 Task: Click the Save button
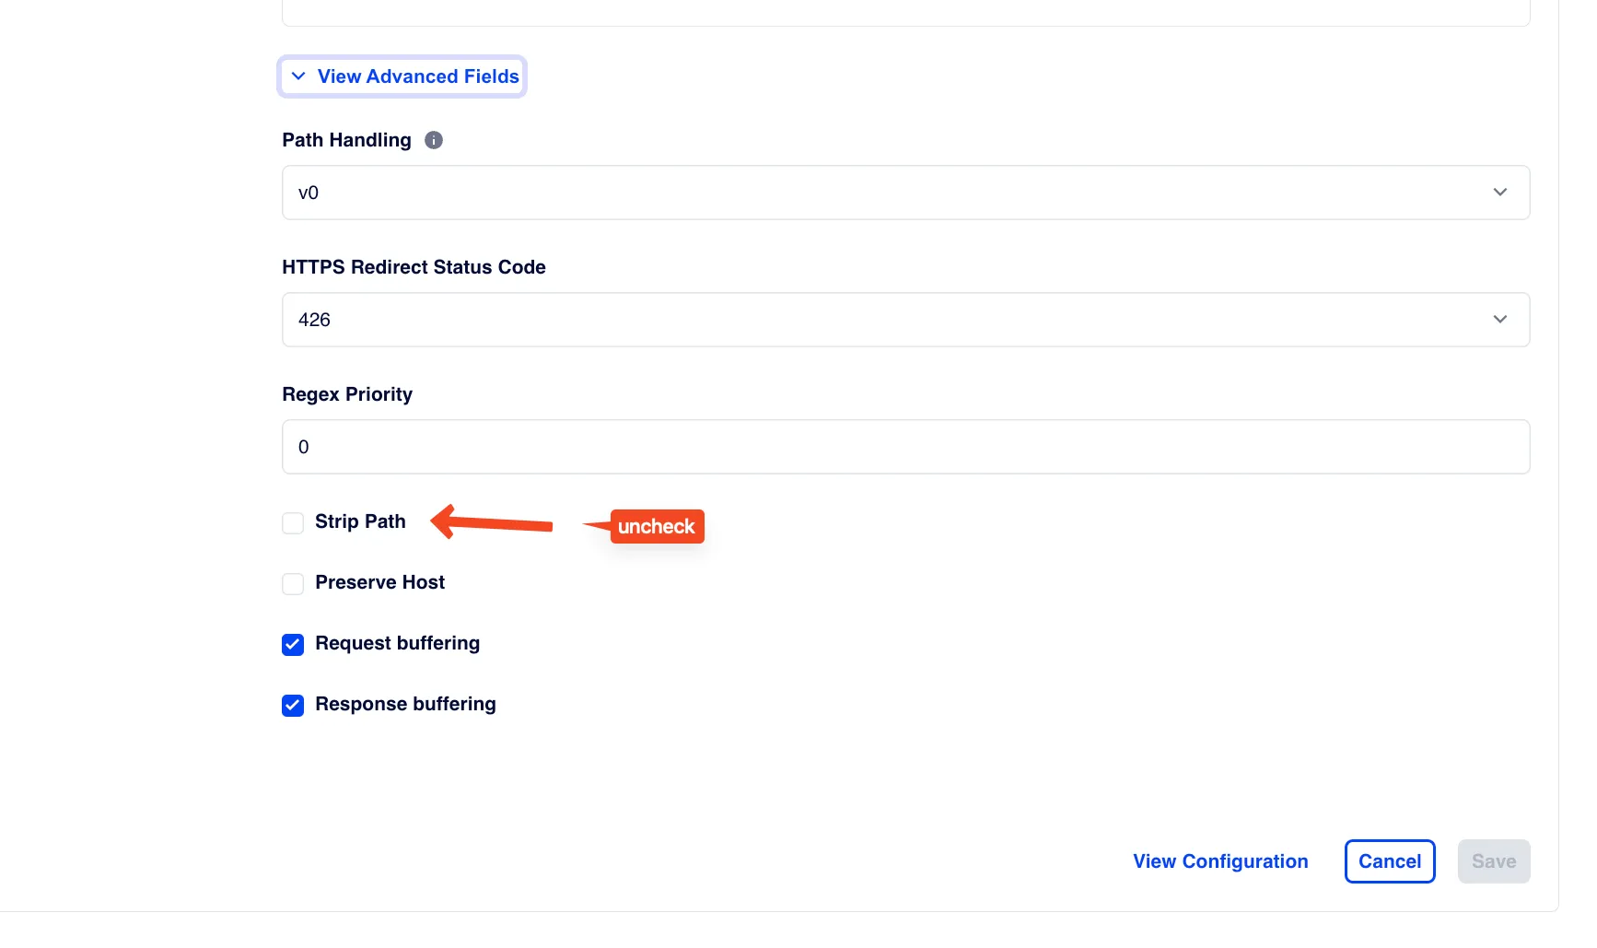point(1494,861)
